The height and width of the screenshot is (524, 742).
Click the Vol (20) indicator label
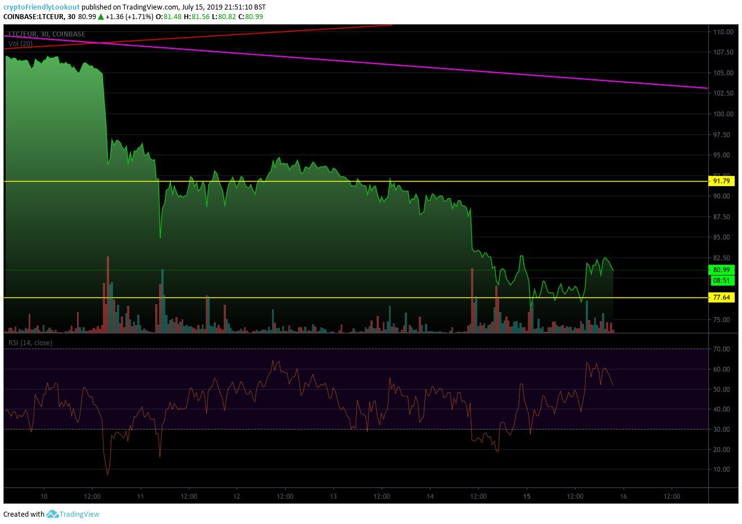tap(20, 43)
